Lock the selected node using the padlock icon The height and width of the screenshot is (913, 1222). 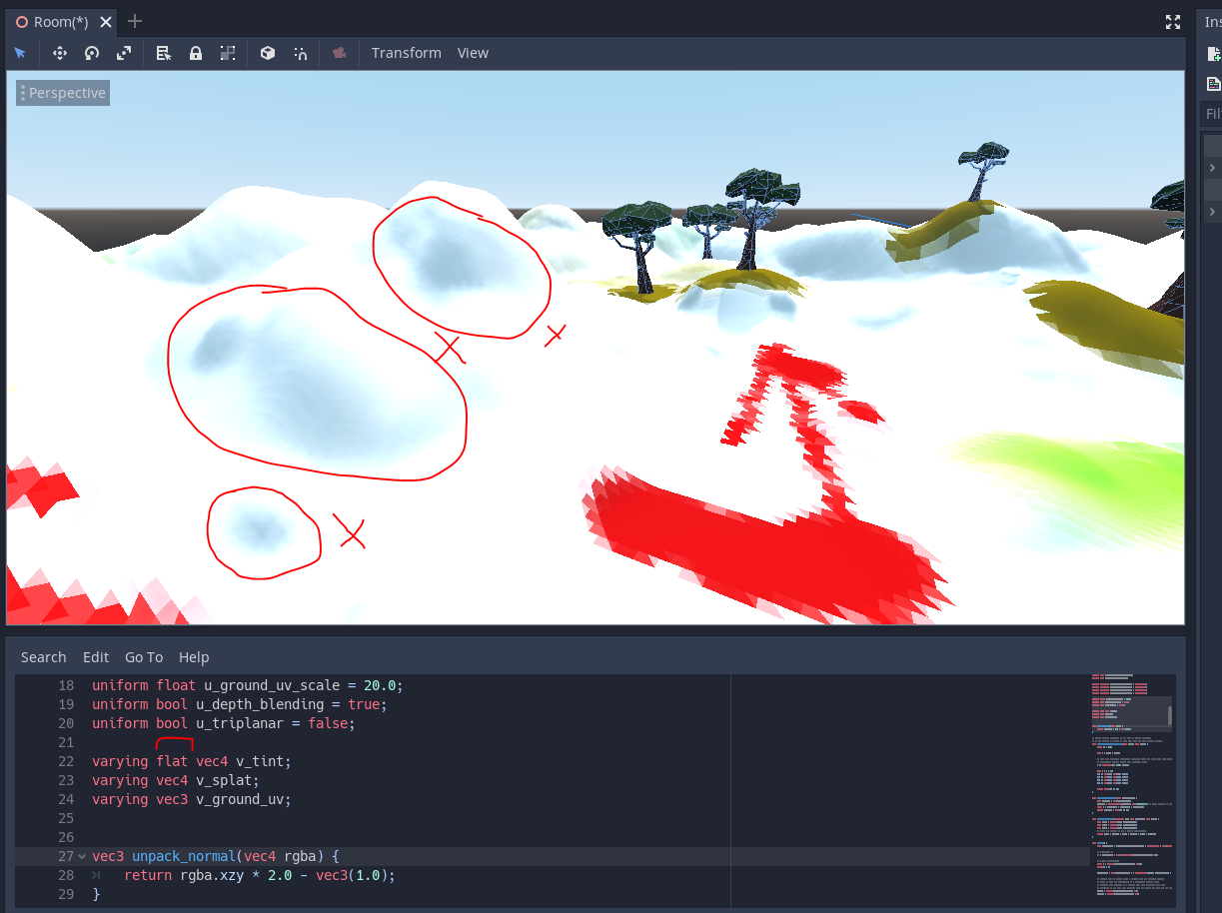pyautogui.click(x=196, y=52)
